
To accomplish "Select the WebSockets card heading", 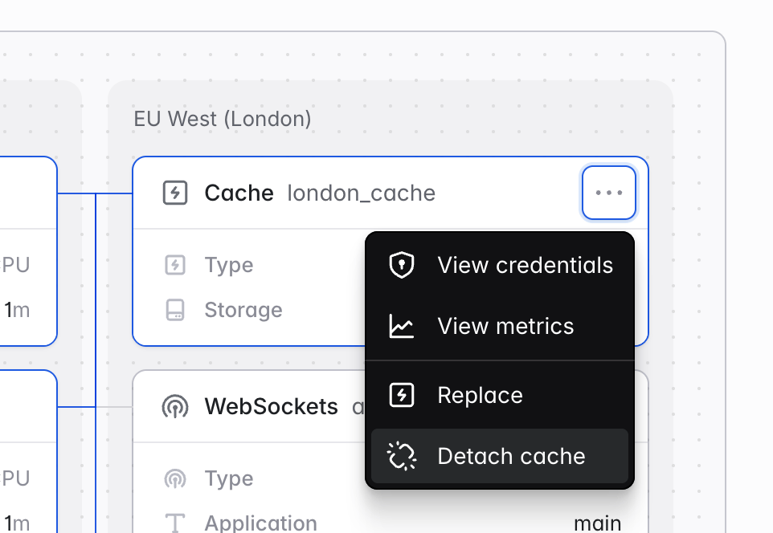I will pos(271,407).
